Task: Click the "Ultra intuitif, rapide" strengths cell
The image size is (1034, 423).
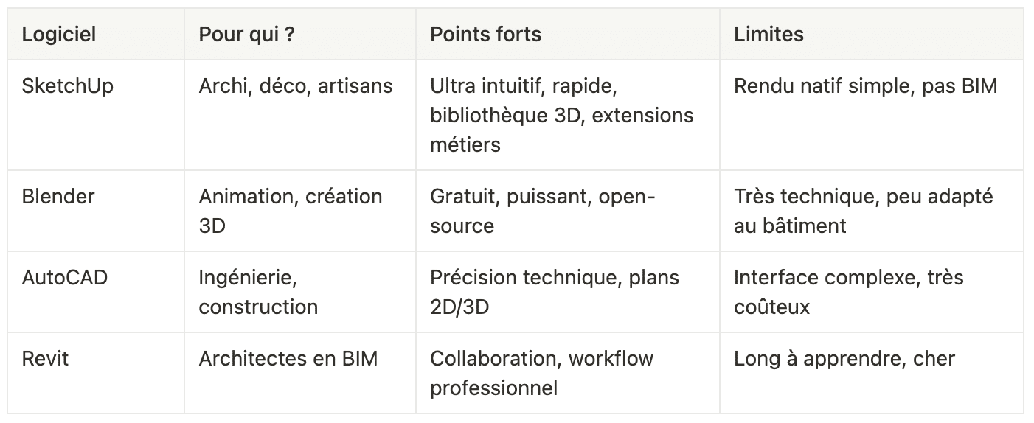Action: [567, 115]
